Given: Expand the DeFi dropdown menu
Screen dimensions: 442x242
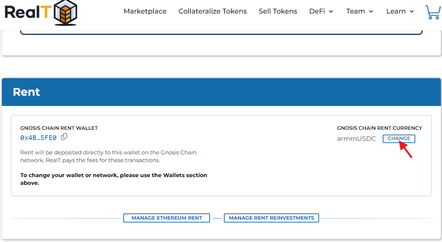Looking at the screenshot, I should tap(321, 11).
